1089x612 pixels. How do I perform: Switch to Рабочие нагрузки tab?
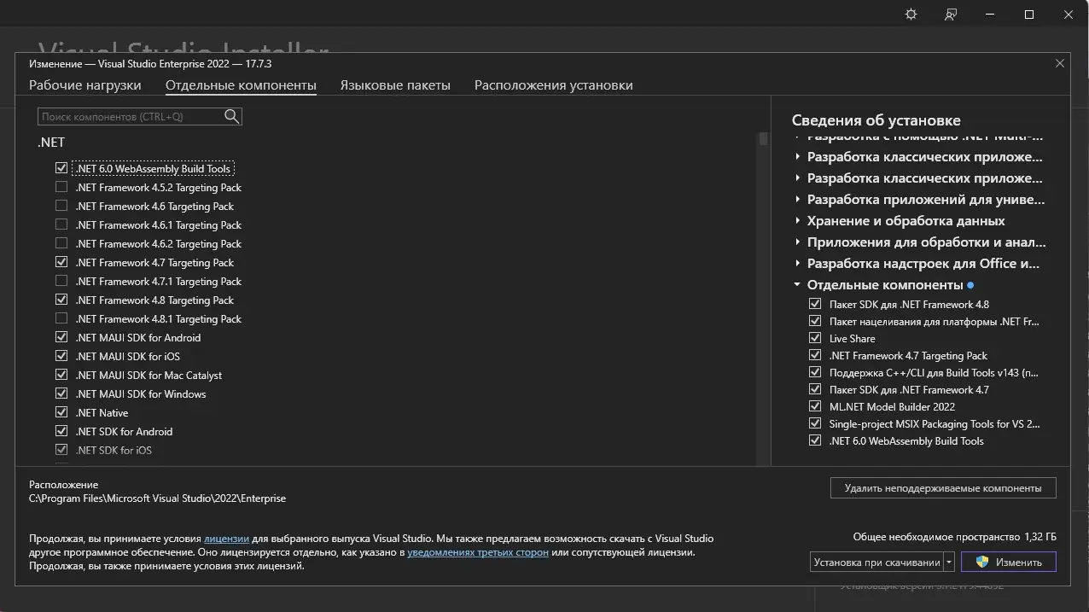tap(85, 85)
